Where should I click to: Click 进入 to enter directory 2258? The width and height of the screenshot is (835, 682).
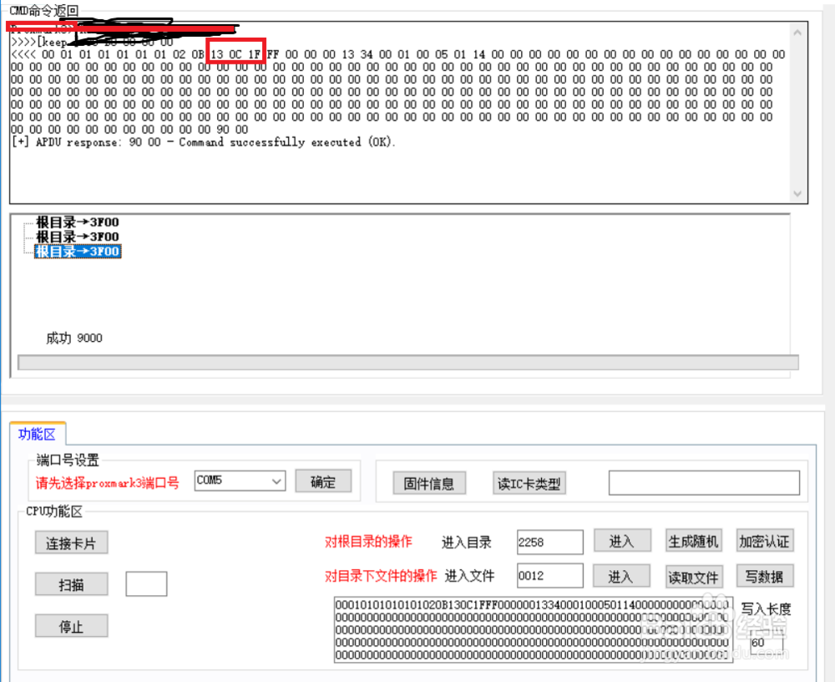coord(621,542)
